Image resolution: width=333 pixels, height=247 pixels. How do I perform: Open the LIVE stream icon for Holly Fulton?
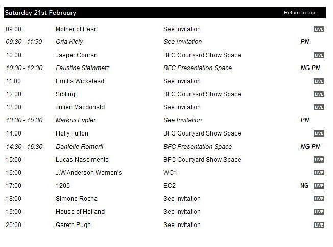coord(319,133)
